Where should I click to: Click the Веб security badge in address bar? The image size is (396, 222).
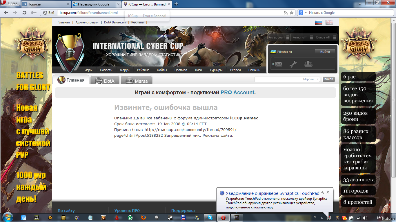pos(49,13)
